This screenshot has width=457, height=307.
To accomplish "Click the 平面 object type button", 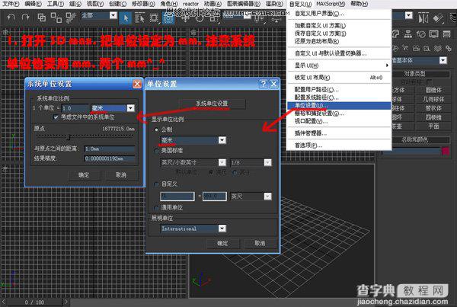I will [433, 126].
